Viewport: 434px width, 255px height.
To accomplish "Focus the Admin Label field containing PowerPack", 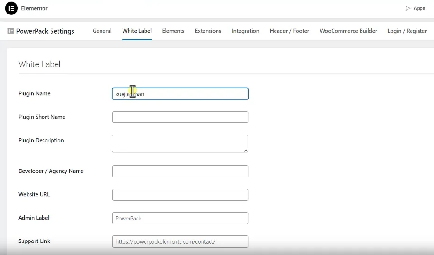I will click(180, 218).
